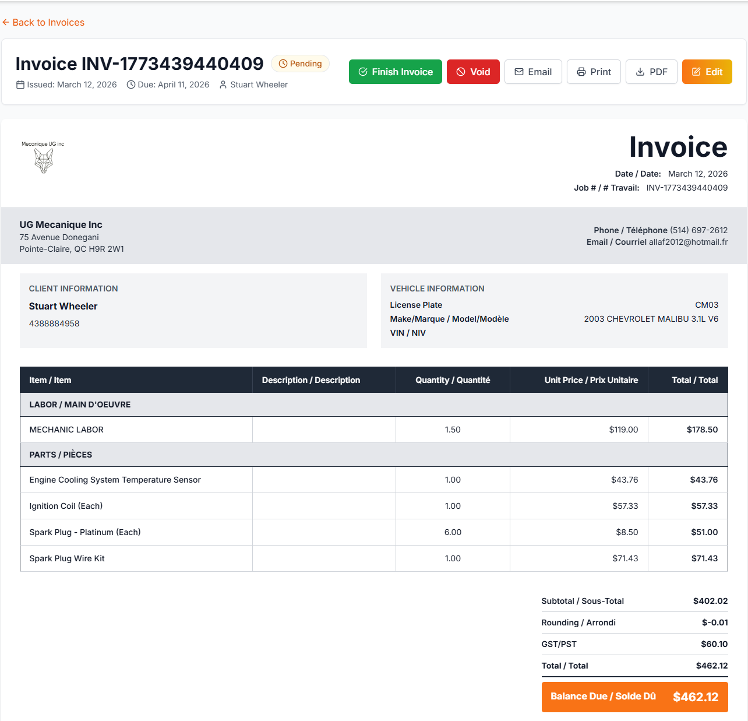Email the invoice to the client
Image resolution: width=748 pixels, height=721 pixels.
[x=533, y=72]
